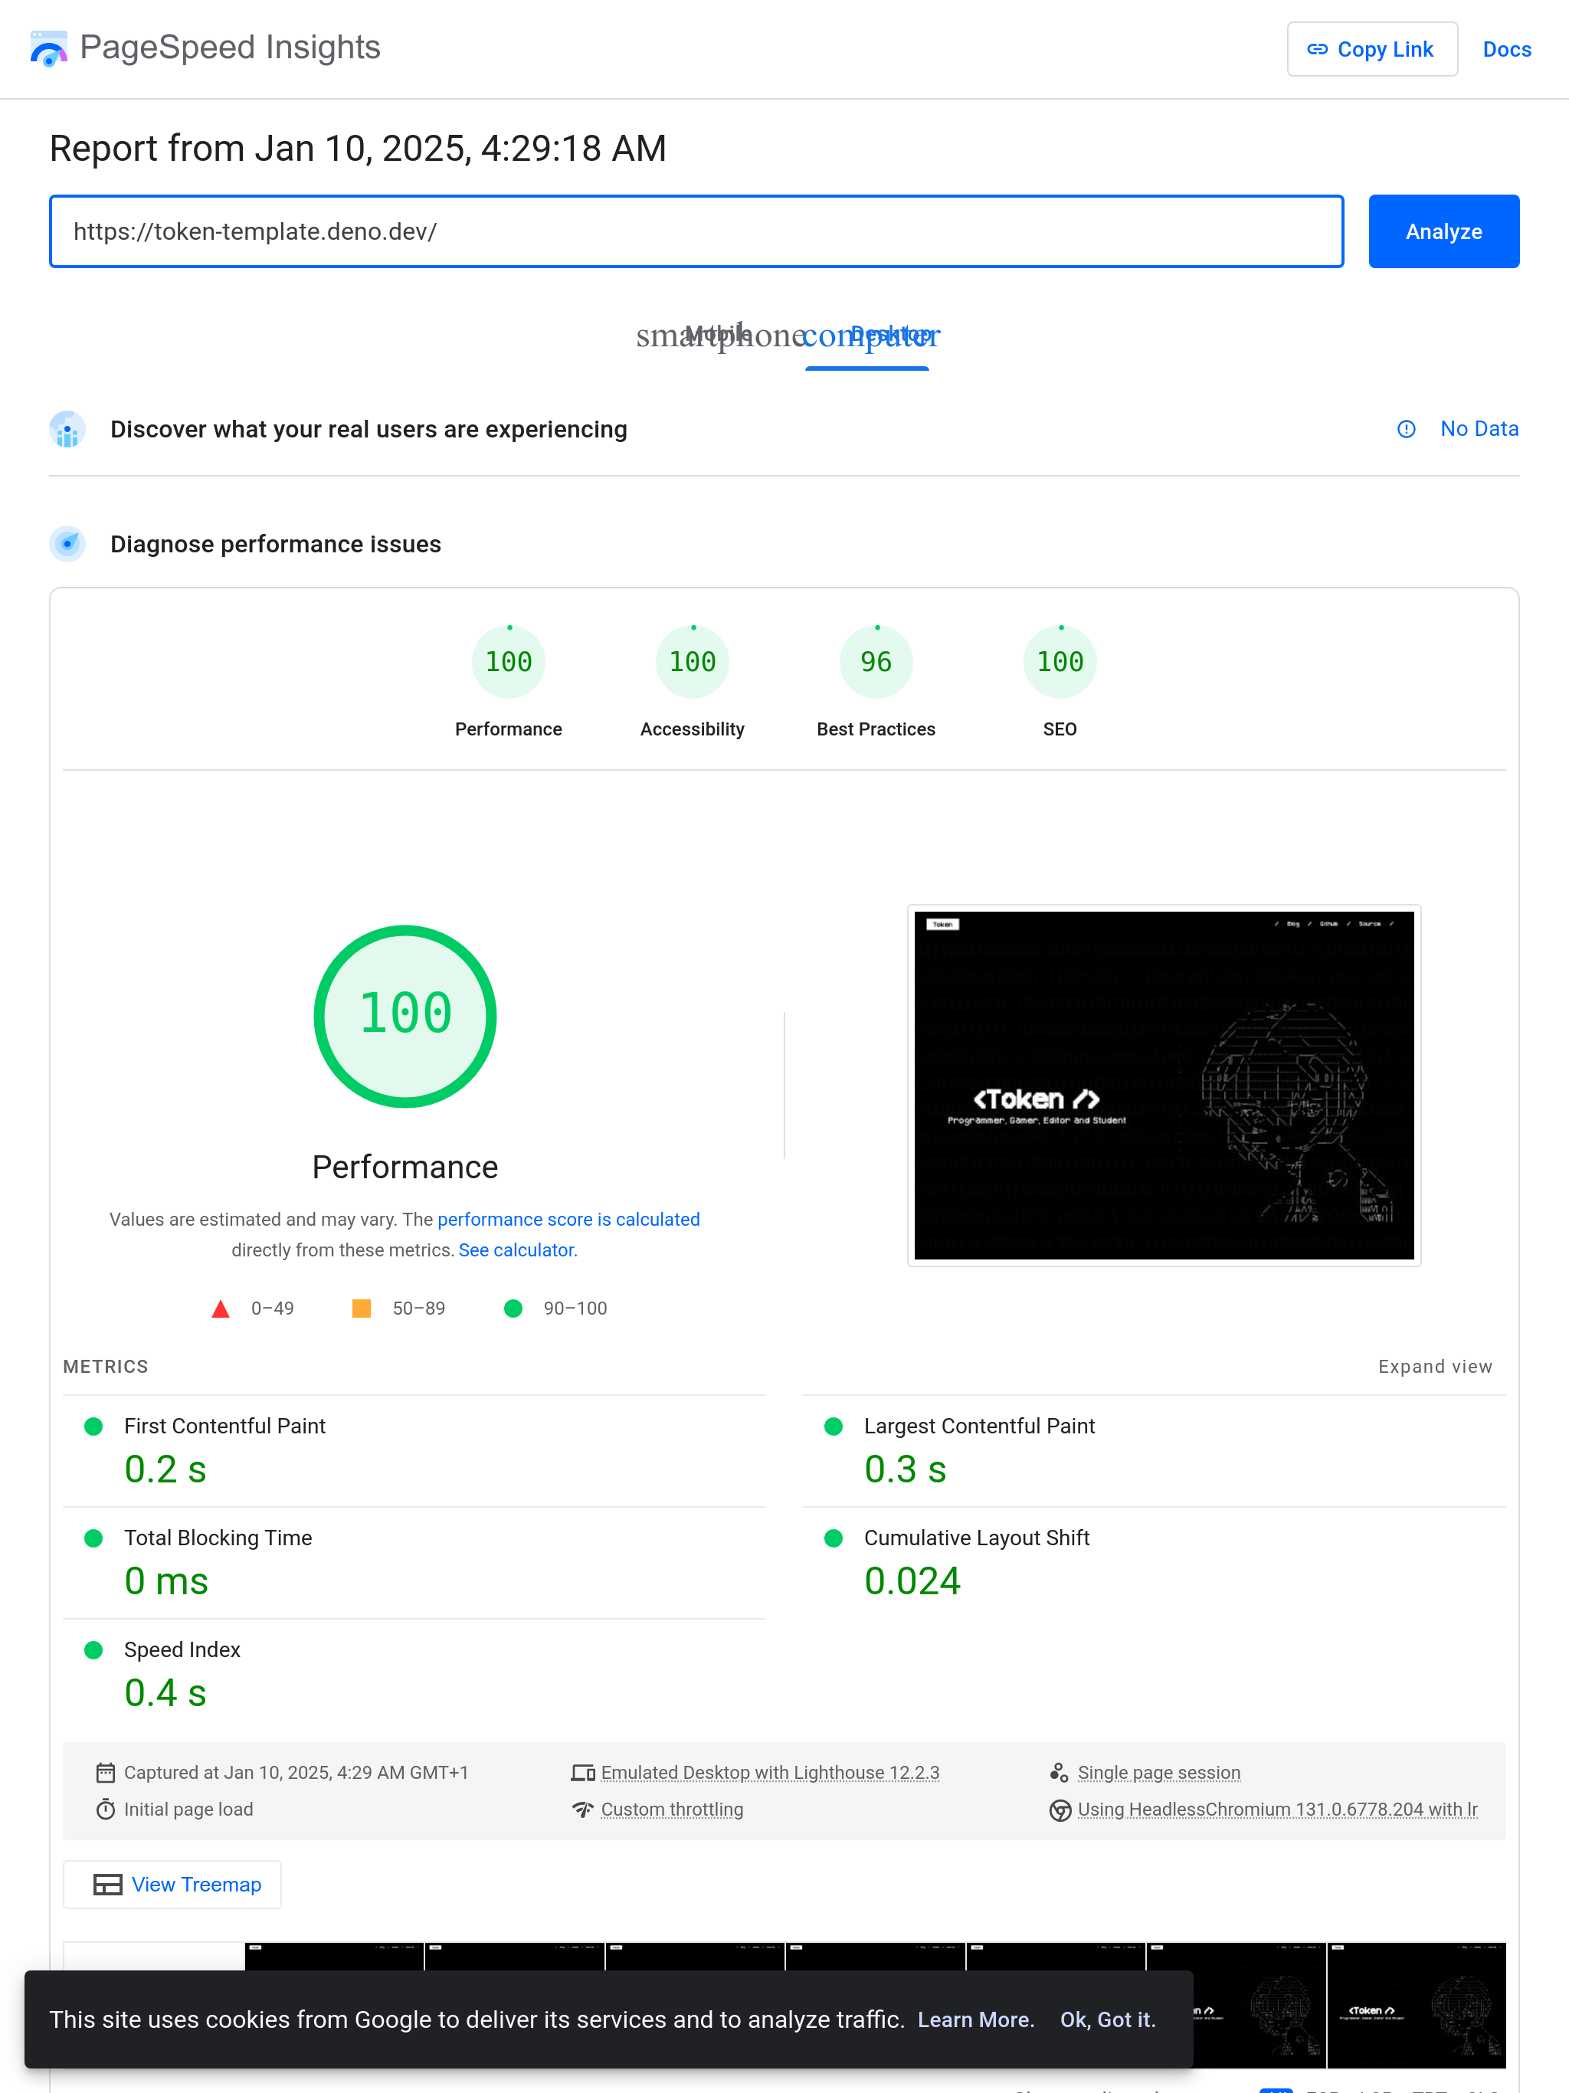The height and width of the screenshot is (2093, 1569).
Task: Dismiss cookies with Ok, Got it
Action: 1107,2019
